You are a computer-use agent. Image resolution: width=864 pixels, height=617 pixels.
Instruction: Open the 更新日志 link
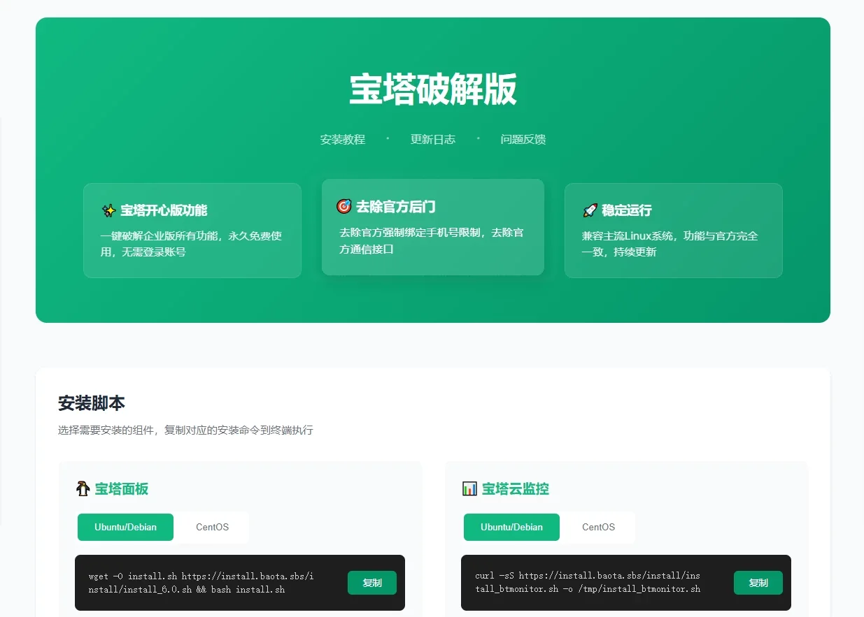point(433,139)
